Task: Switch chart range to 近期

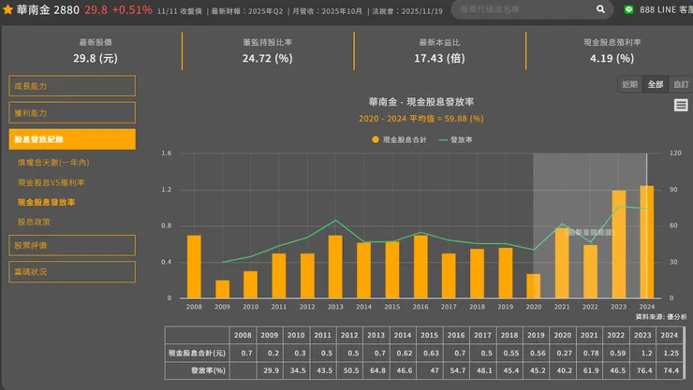Action: 630,84
